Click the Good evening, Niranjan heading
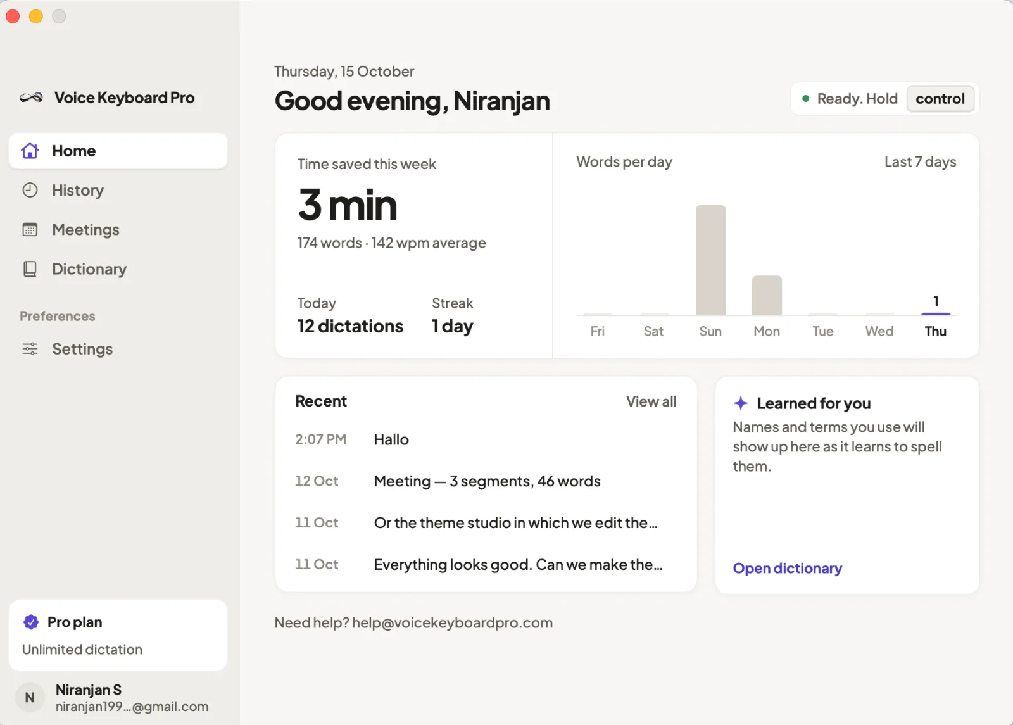Viewport: 1013px width, 725px height. point(412,101)
